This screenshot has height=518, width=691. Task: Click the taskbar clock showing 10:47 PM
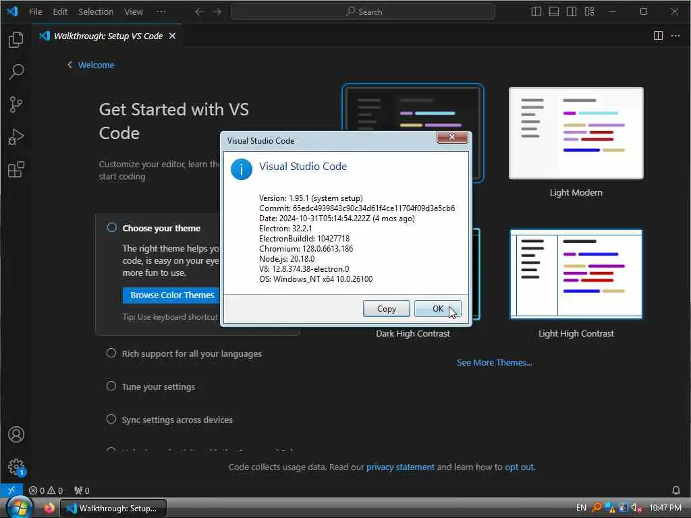(x=665, y=508)
